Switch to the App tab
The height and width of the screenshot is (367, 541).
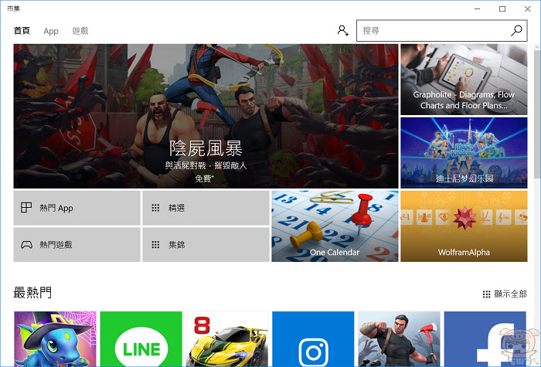(x=51, y=31)
